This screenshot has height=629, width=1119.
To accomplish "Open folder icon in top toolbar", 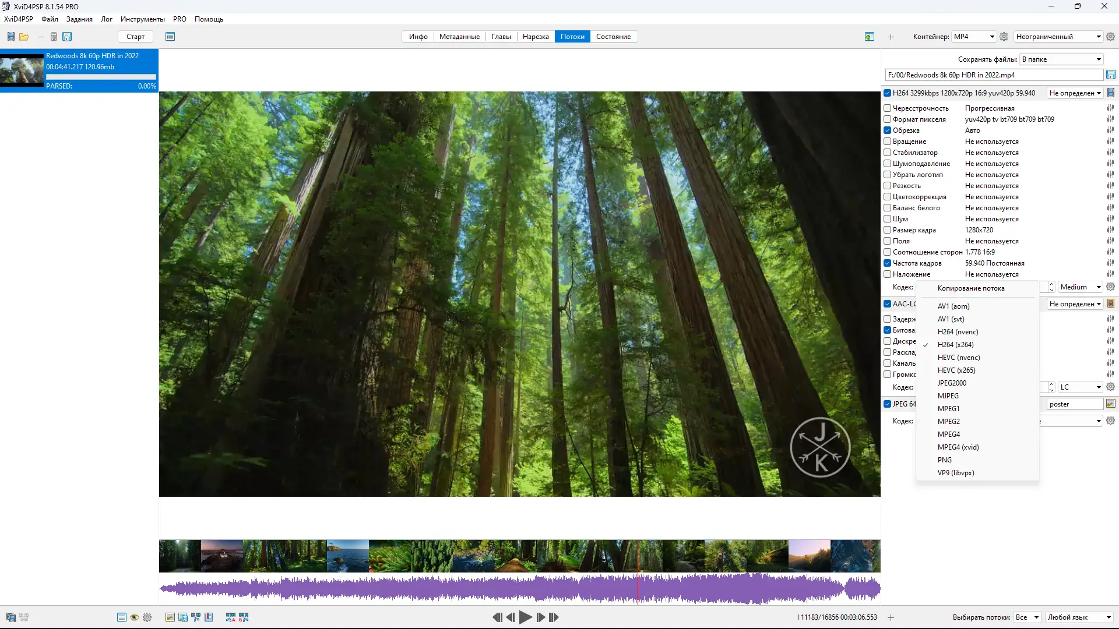I will [x=24, y=37].
